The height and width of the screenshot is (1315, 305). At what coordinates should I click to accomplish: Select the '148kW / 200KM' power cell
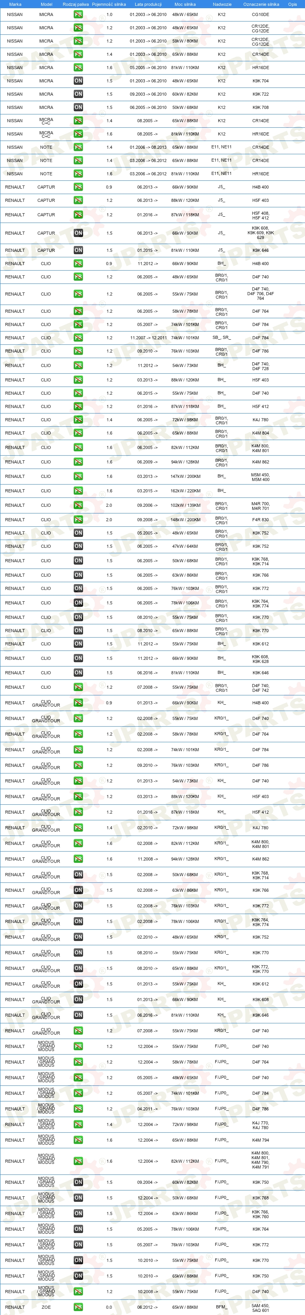click(x=185, y=520)
